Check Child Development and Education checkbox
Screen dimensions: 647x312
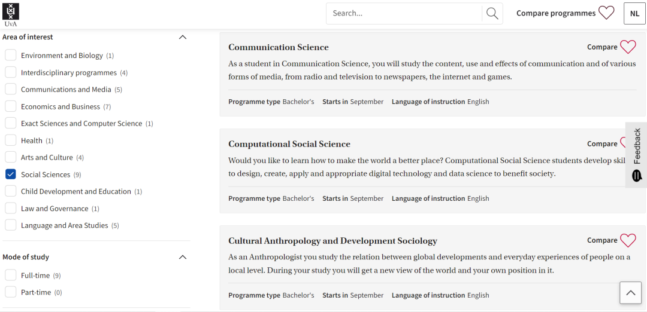point(11,191)
